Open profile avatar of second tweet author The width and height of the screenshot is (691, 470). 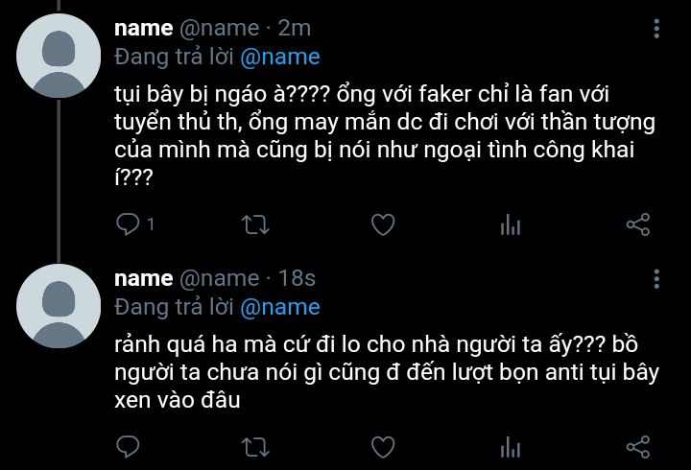[x=59, y=306]
